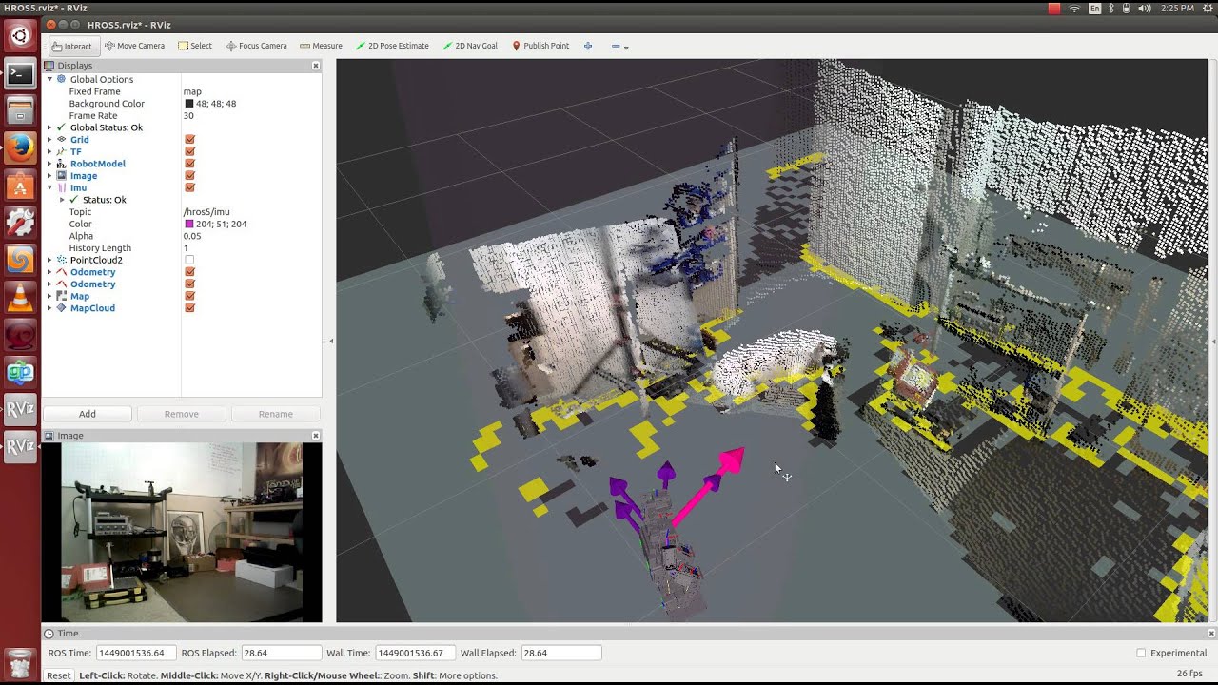This screenshot has width=1218, height=685.
Task: Switch to first RViz launcher icon
Action: 20,409
